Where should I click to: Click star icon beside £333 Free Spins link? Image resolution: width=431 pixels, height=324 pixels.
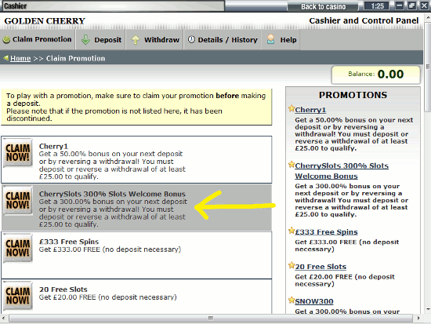(292, 231)
